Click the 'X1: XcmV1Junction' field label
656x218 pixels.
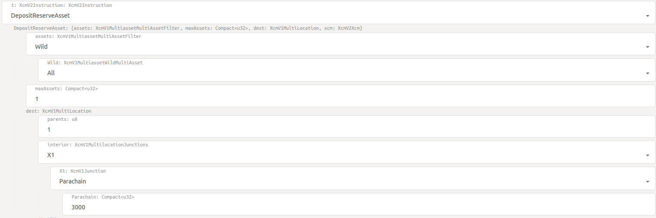[x=83, y=171]
